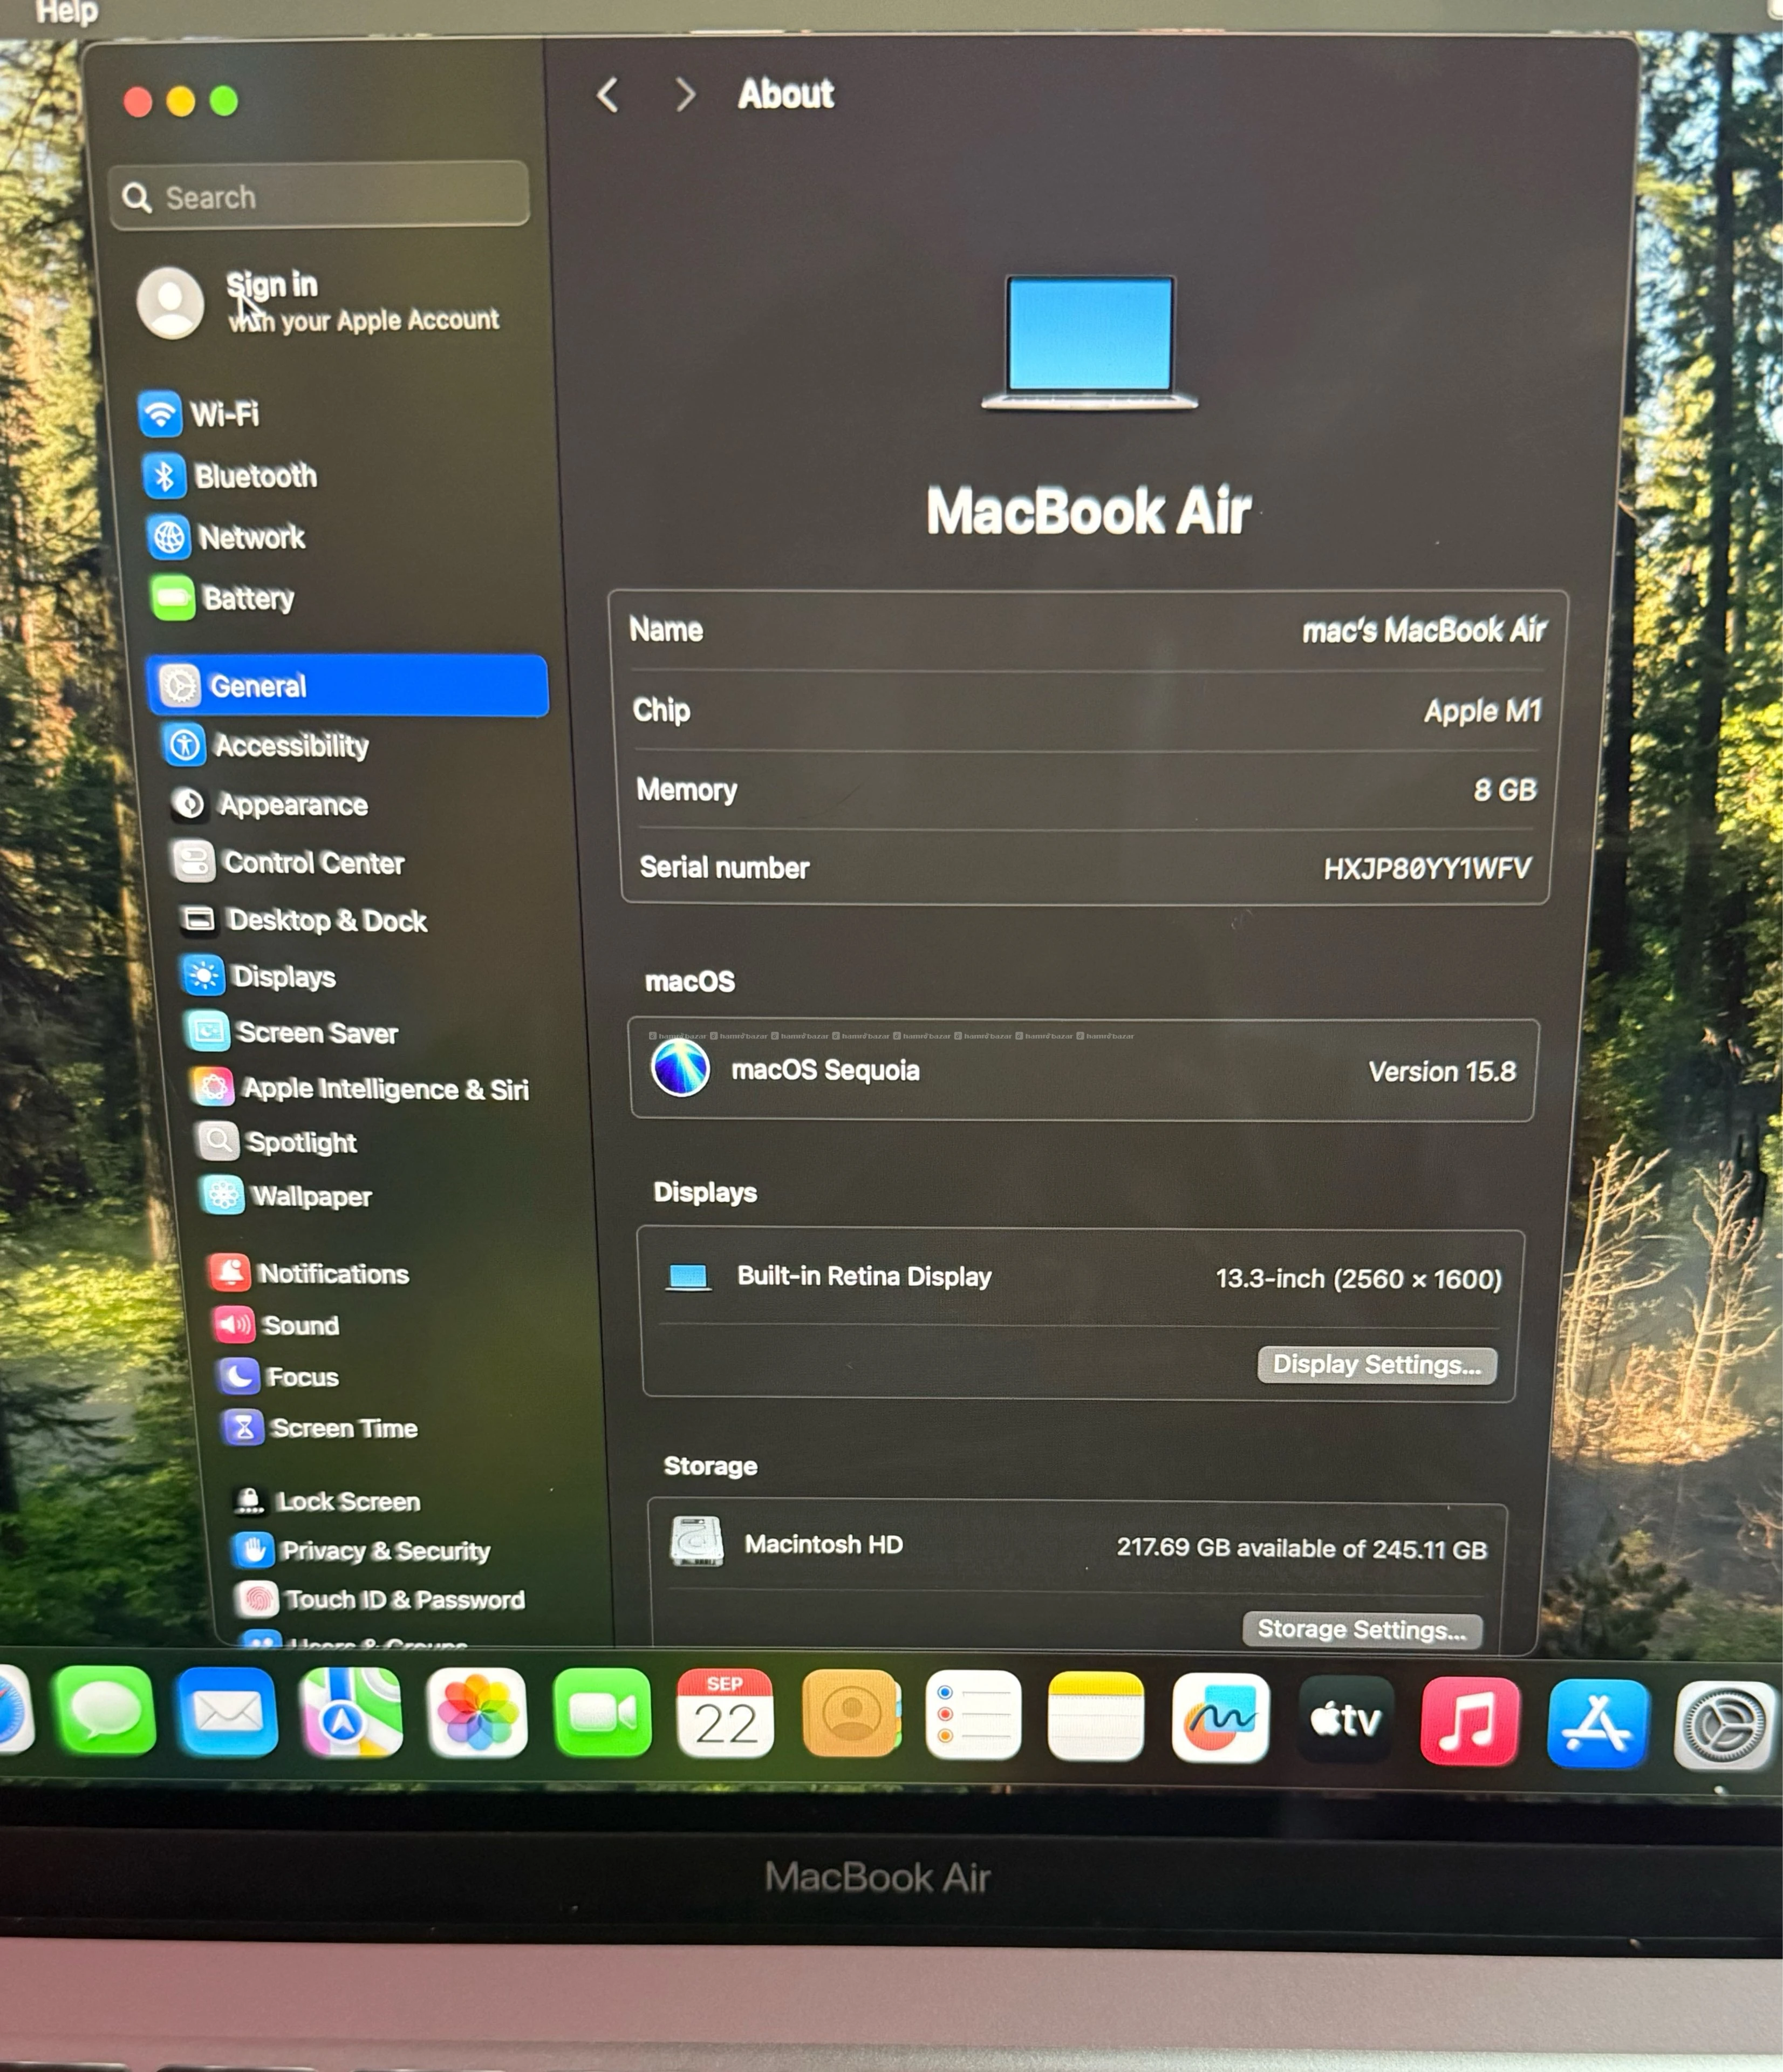Select General in the sidebar
Image resolution: width=1783 pixels, height=2072 pixels.
click(x=347, y=686)
